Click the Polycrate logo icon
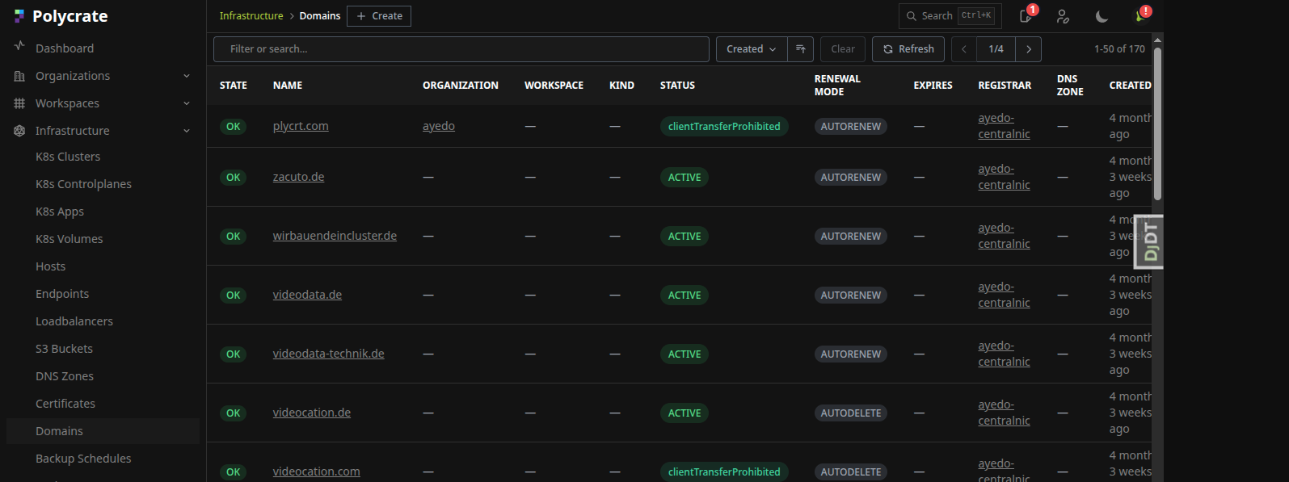This screenshot has height=482, width=1289. point(19,16)
